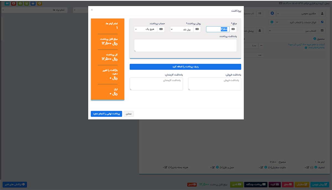This screenshot has height=190, width=332.
Task: Click the info icon next to service types dropdown
Action: 272,22
